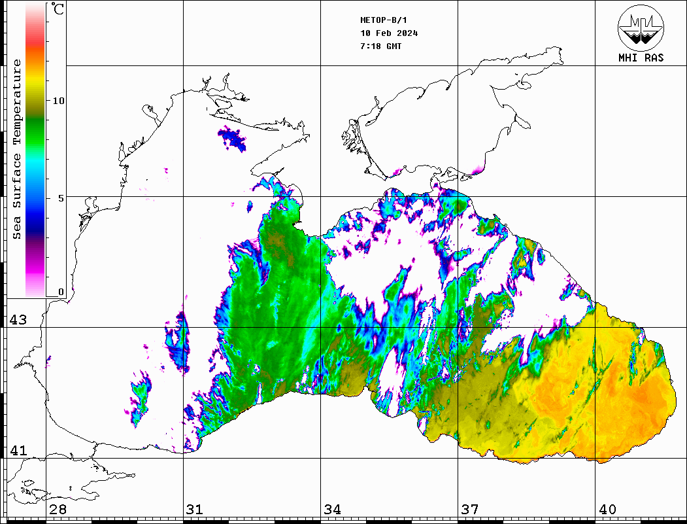The width and height of the screenshot is (687, 524).
Task: Click the MHI RAS logo emblem
Action: point(641,27)
